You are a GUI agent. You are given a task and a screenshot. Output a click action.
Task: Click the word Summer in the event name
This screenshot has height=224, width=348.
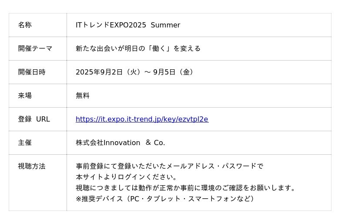click(x=165, y=25)
